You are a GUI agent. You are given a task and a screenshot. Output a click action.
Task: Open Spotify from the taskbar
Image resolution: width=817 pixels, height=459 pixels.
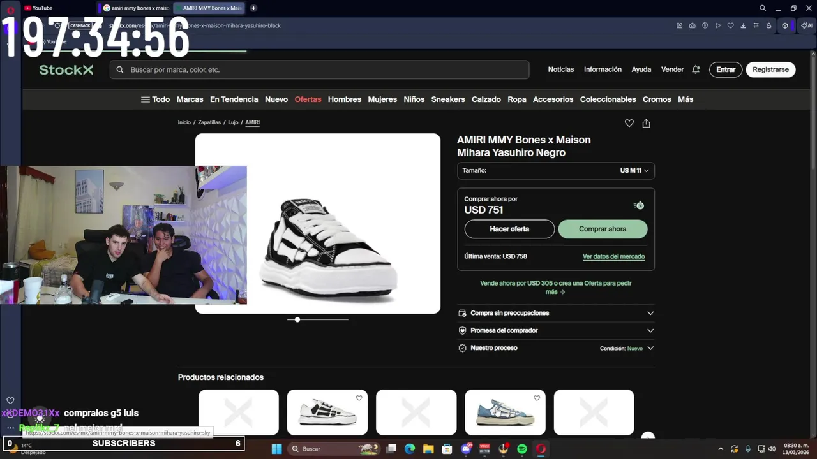coord(522,449)
